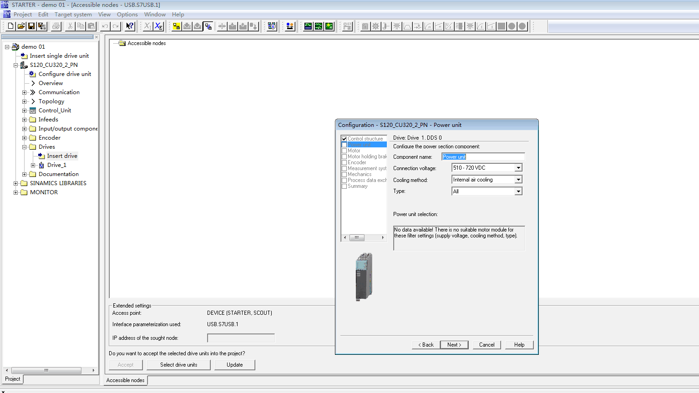Expand the Drive_1 tree node

33,165
